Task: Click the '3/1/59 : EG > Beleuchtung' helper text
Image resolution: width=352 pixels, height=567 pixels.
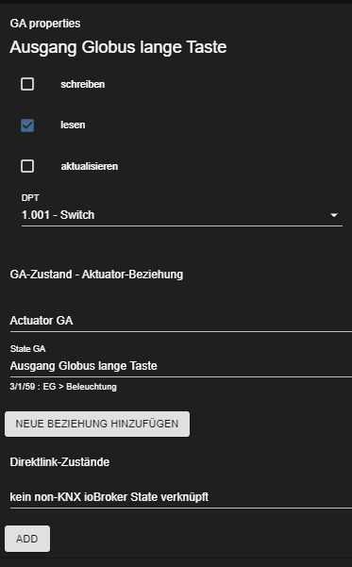Action: coord(63,387)
